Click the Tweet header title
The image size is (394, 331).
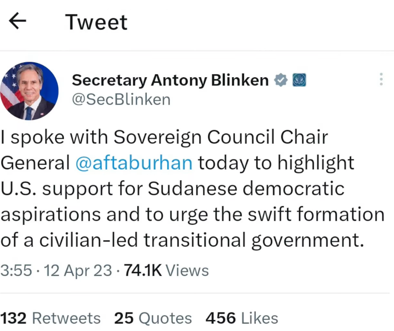pyautogui.click(x=96, y=22)
